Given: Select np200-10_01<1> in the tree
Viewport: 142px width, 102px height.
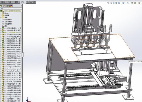Looking at the screenshot, I should [x=13, y=75].
